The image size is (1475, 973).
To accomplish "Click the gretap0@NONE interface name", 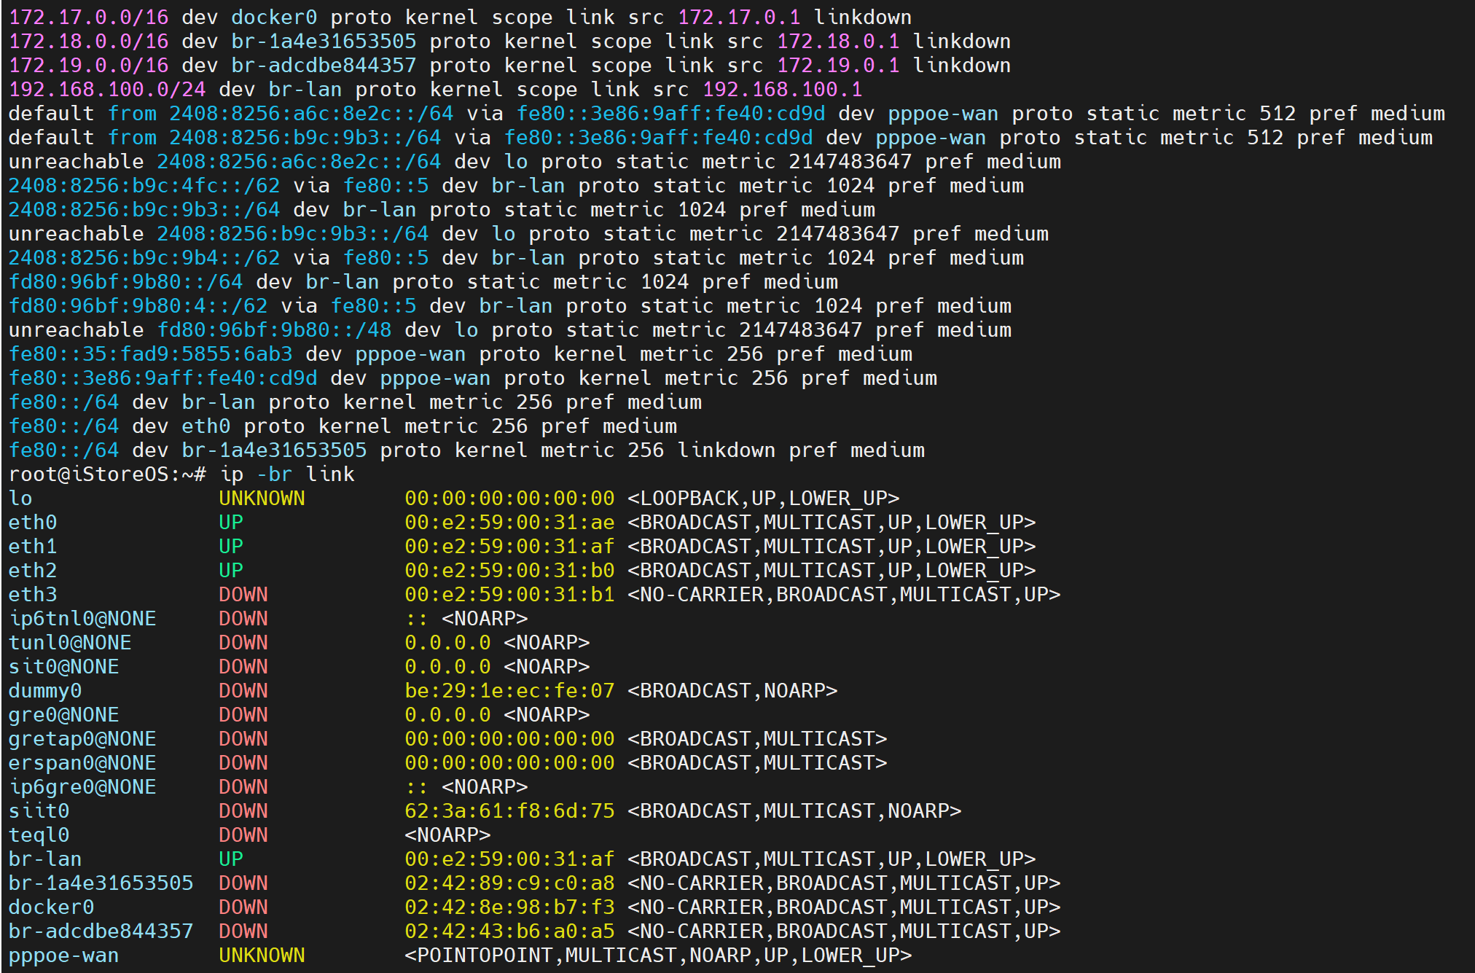I will pos(82,738).
